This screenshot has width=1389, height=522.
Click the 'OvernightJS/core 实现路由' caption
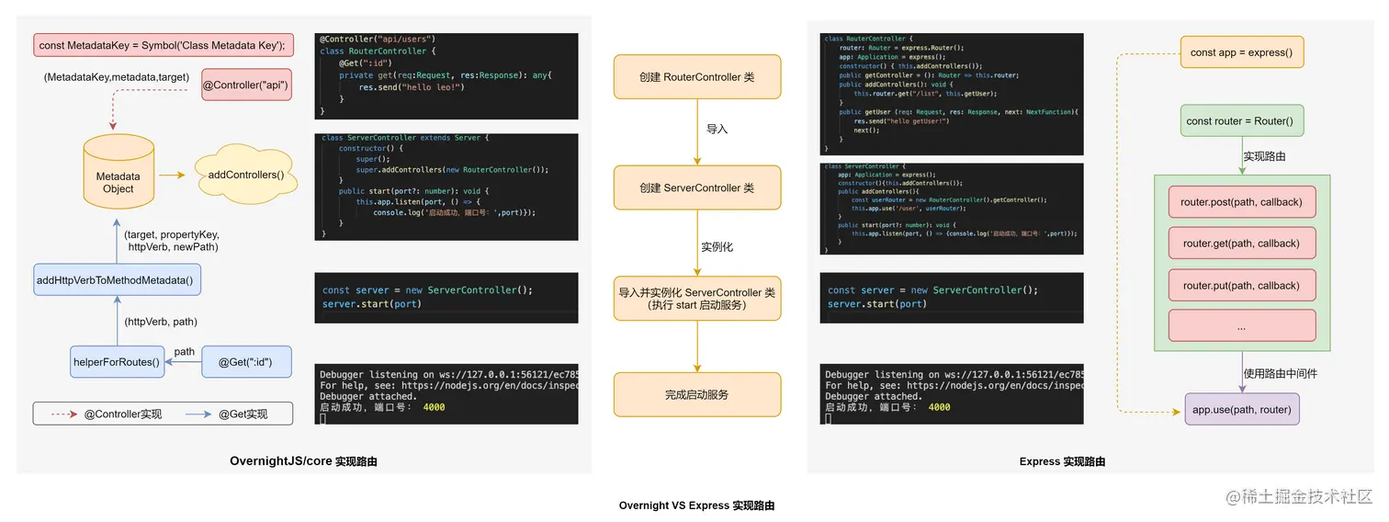[x=304, y=461]
